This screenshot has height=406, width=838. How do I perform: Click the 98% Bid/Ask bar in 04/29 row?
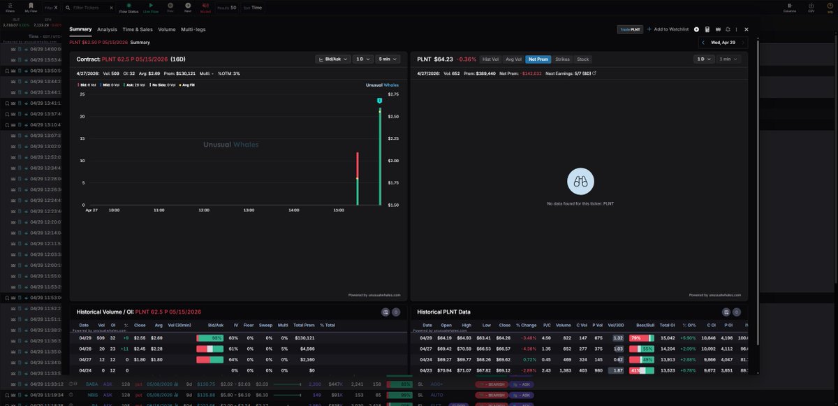coord(210,338)
